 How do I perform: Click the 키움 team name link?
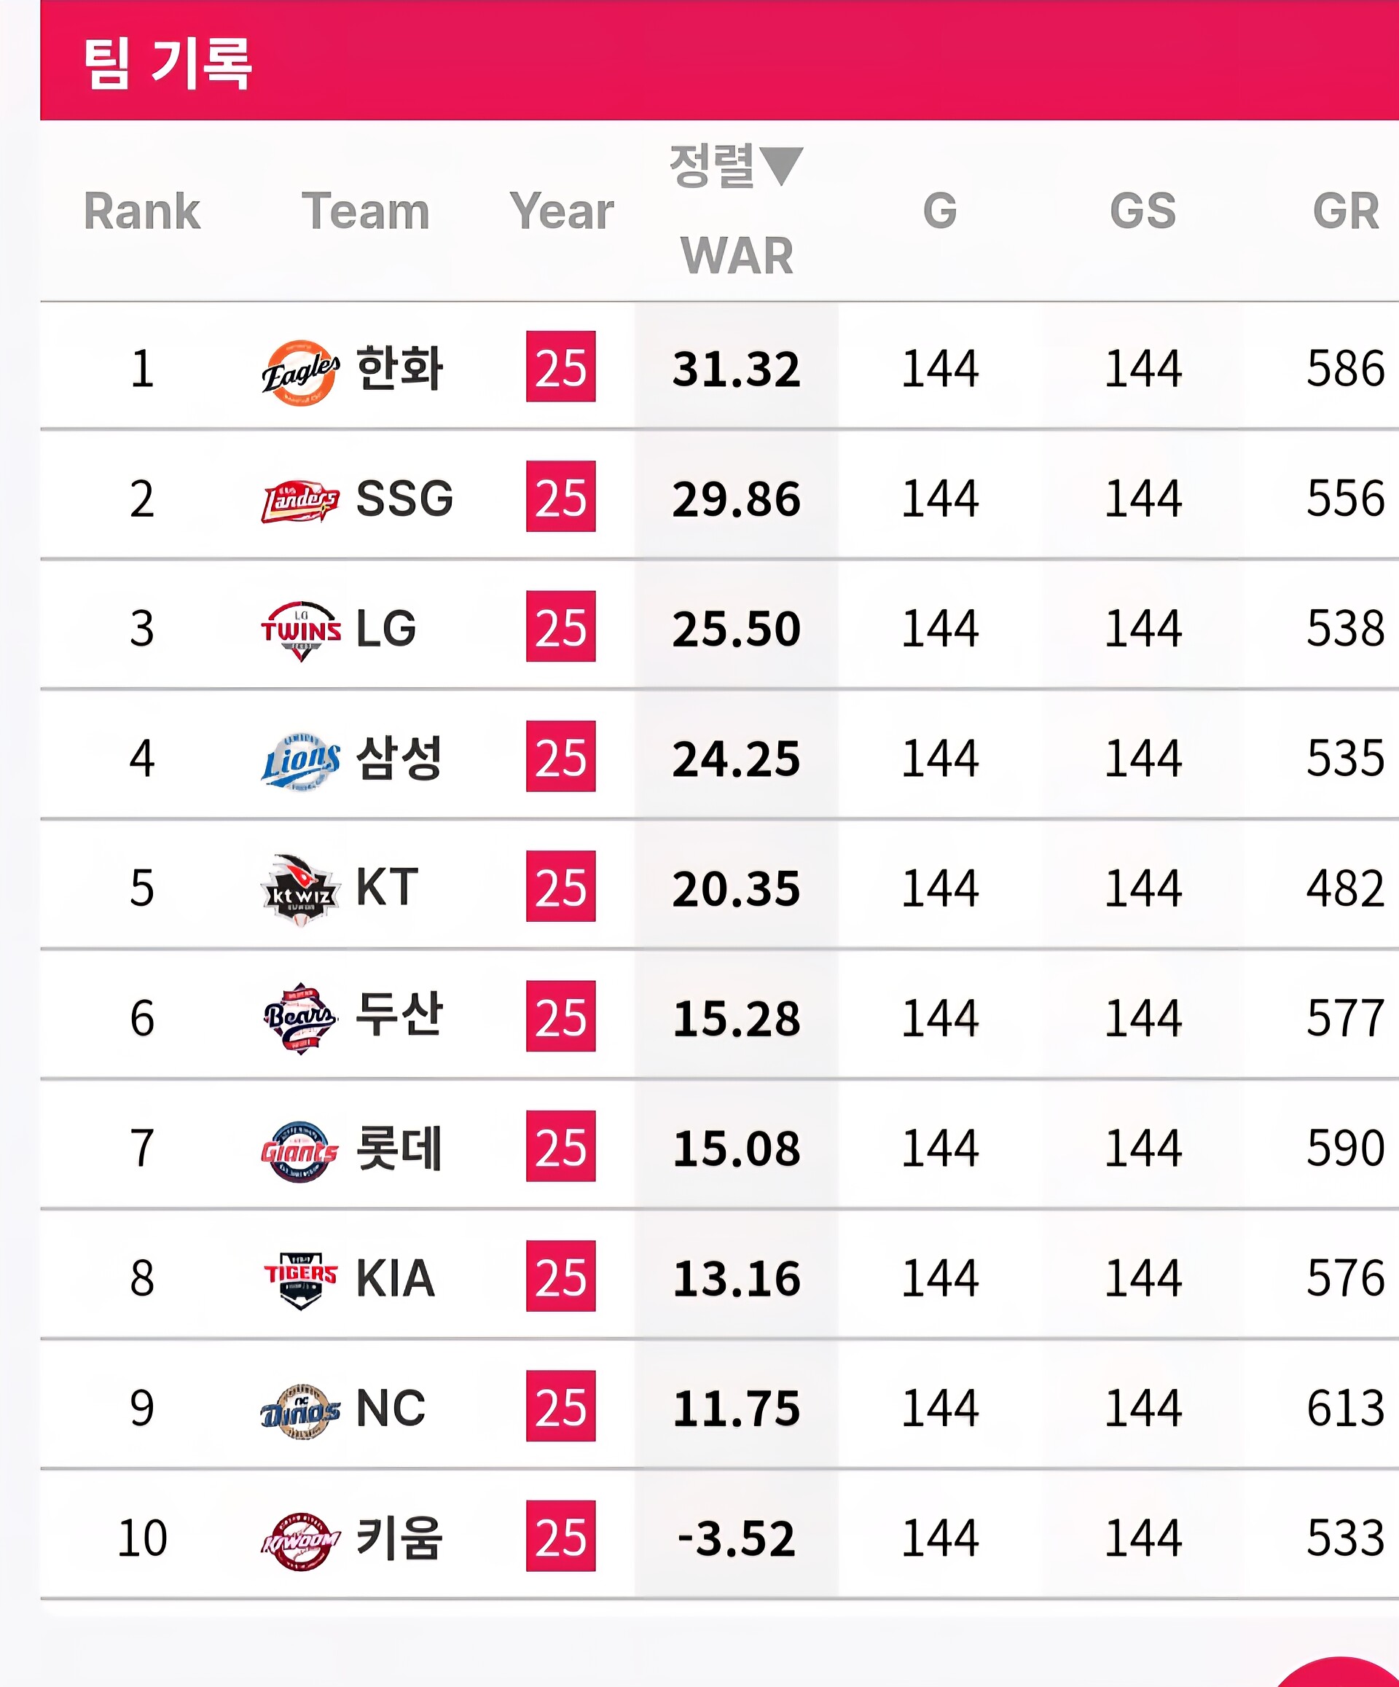click(399, 1538)
